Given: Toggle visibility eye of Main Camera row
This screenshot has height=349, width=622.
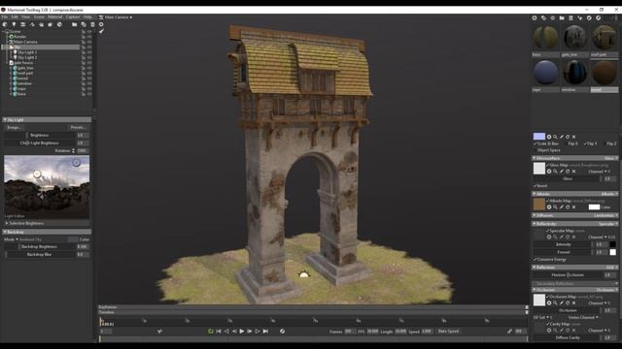Looking at the screenshot, I should (89, 42).
